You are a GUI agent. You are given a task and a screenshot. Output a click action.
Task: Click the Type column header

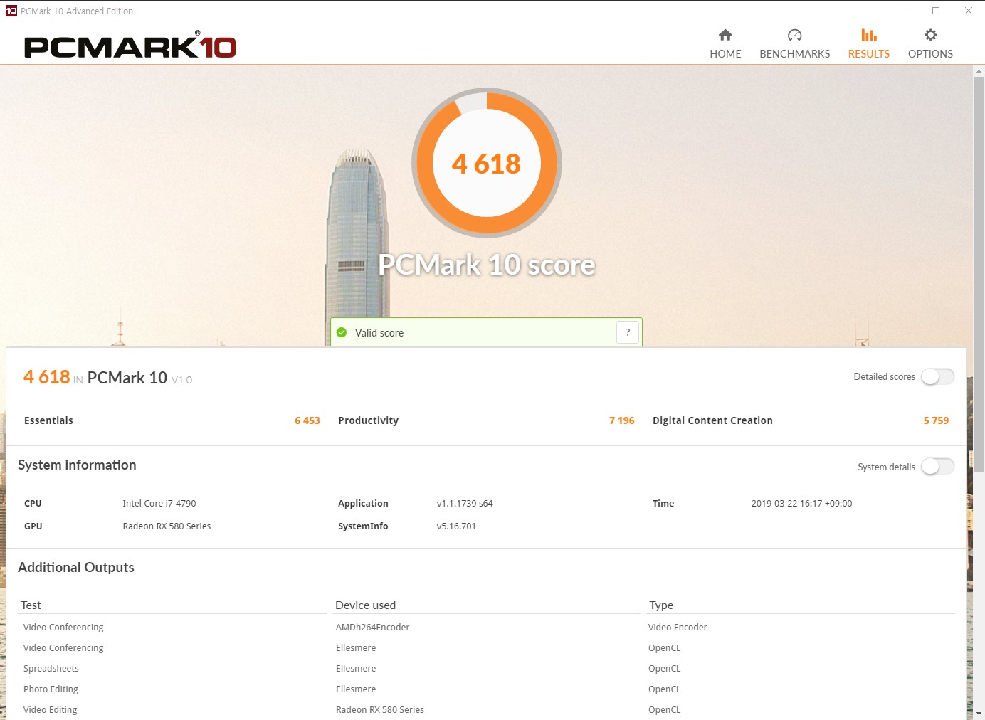click(x=661, y=605)
